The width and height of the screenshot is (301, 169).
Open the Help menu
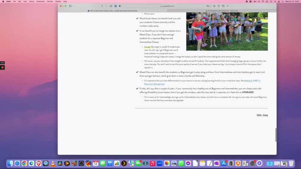65,1
